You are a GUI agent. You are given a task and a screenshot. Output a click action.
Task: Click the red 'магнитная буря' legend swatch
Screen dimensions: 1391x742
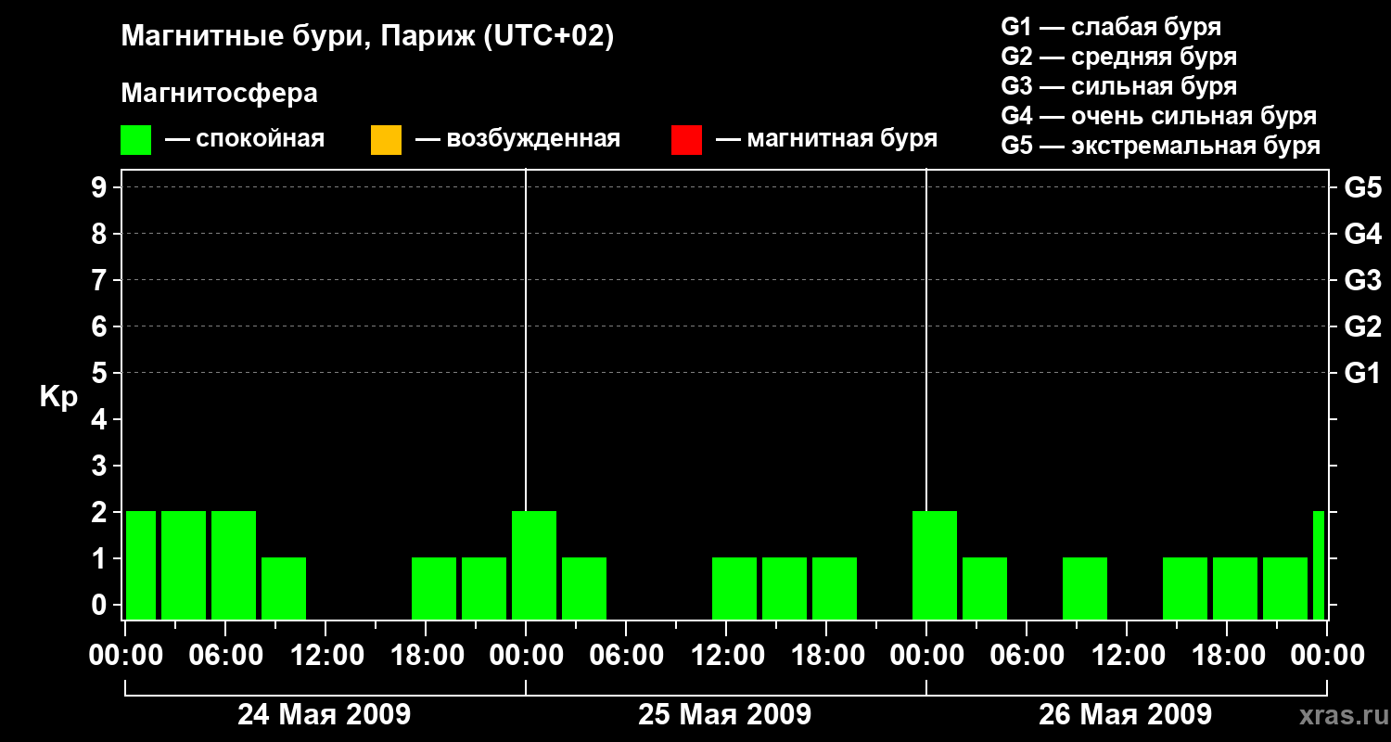tap(686, 140)
